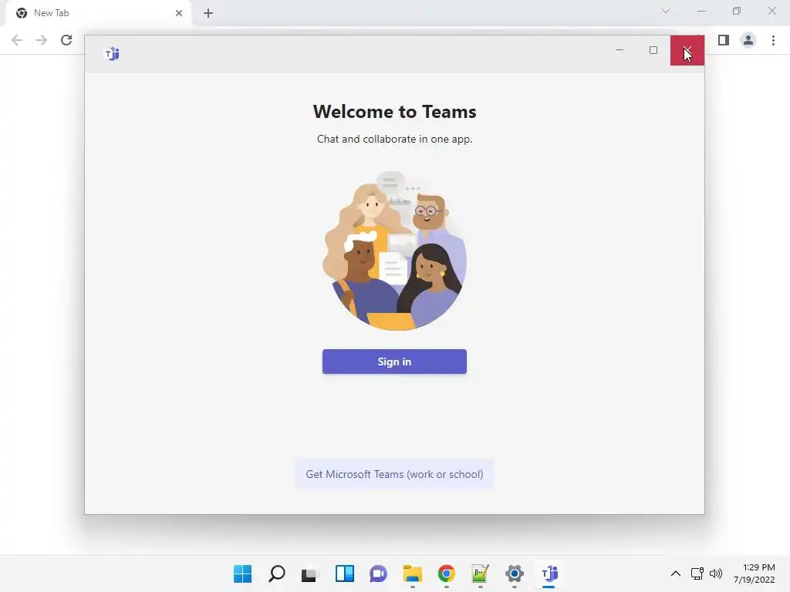Switch to Google Chrome in taskbar
Viewport: 790px width, 592px height.
447,573
